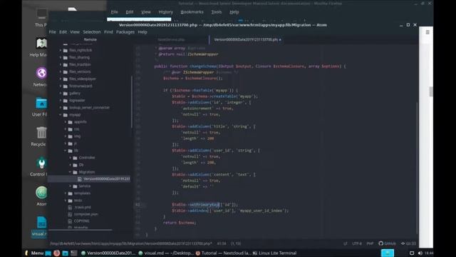Viewport: 456px width, 257px height.
Task: Switch to the visual.md taskbar window
Action: [x=166, y=253]
